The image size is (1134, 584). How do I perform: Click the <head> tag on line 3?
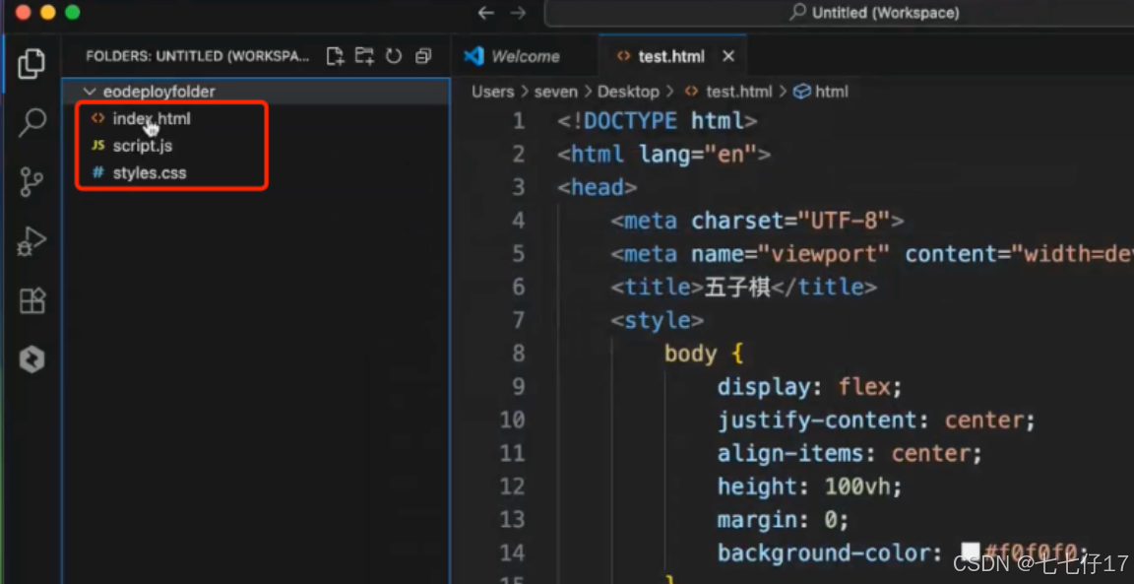click(598, 187)
